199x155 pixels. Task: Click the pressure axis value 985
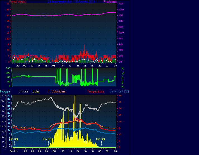121,50
